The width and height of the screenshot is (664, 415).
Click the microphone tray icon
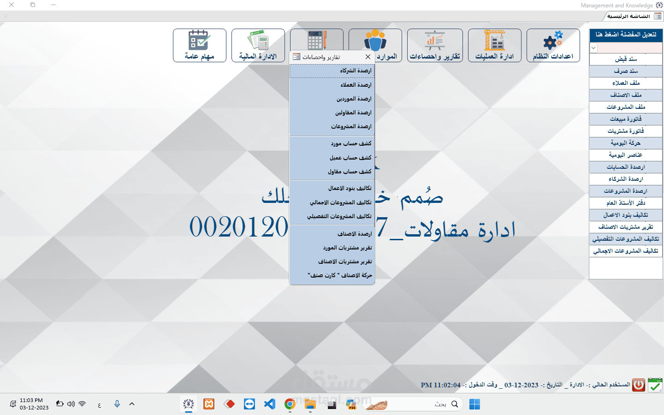(x=117, y=404)
